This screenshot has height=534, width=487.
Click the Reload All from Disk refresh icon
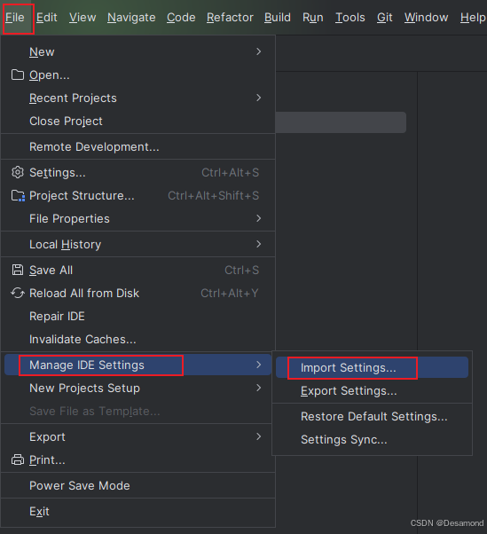coord(18,293)
